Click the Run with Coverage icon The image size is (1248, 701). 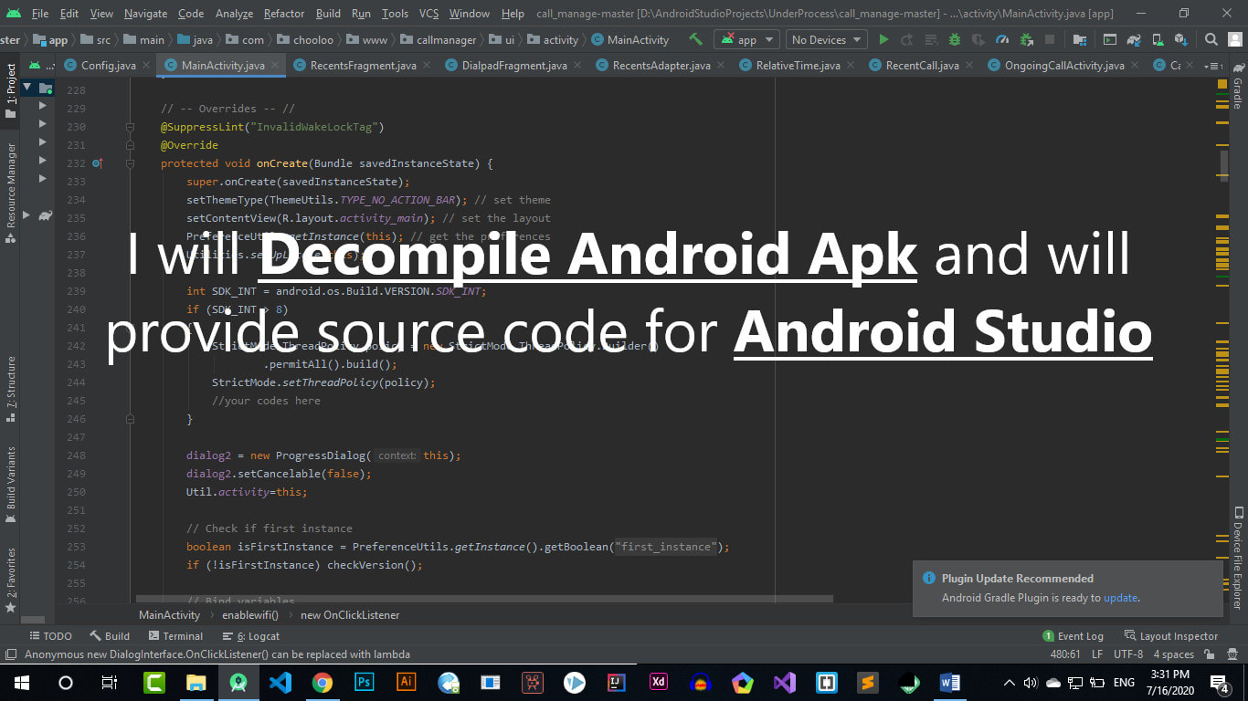(978, 39)
